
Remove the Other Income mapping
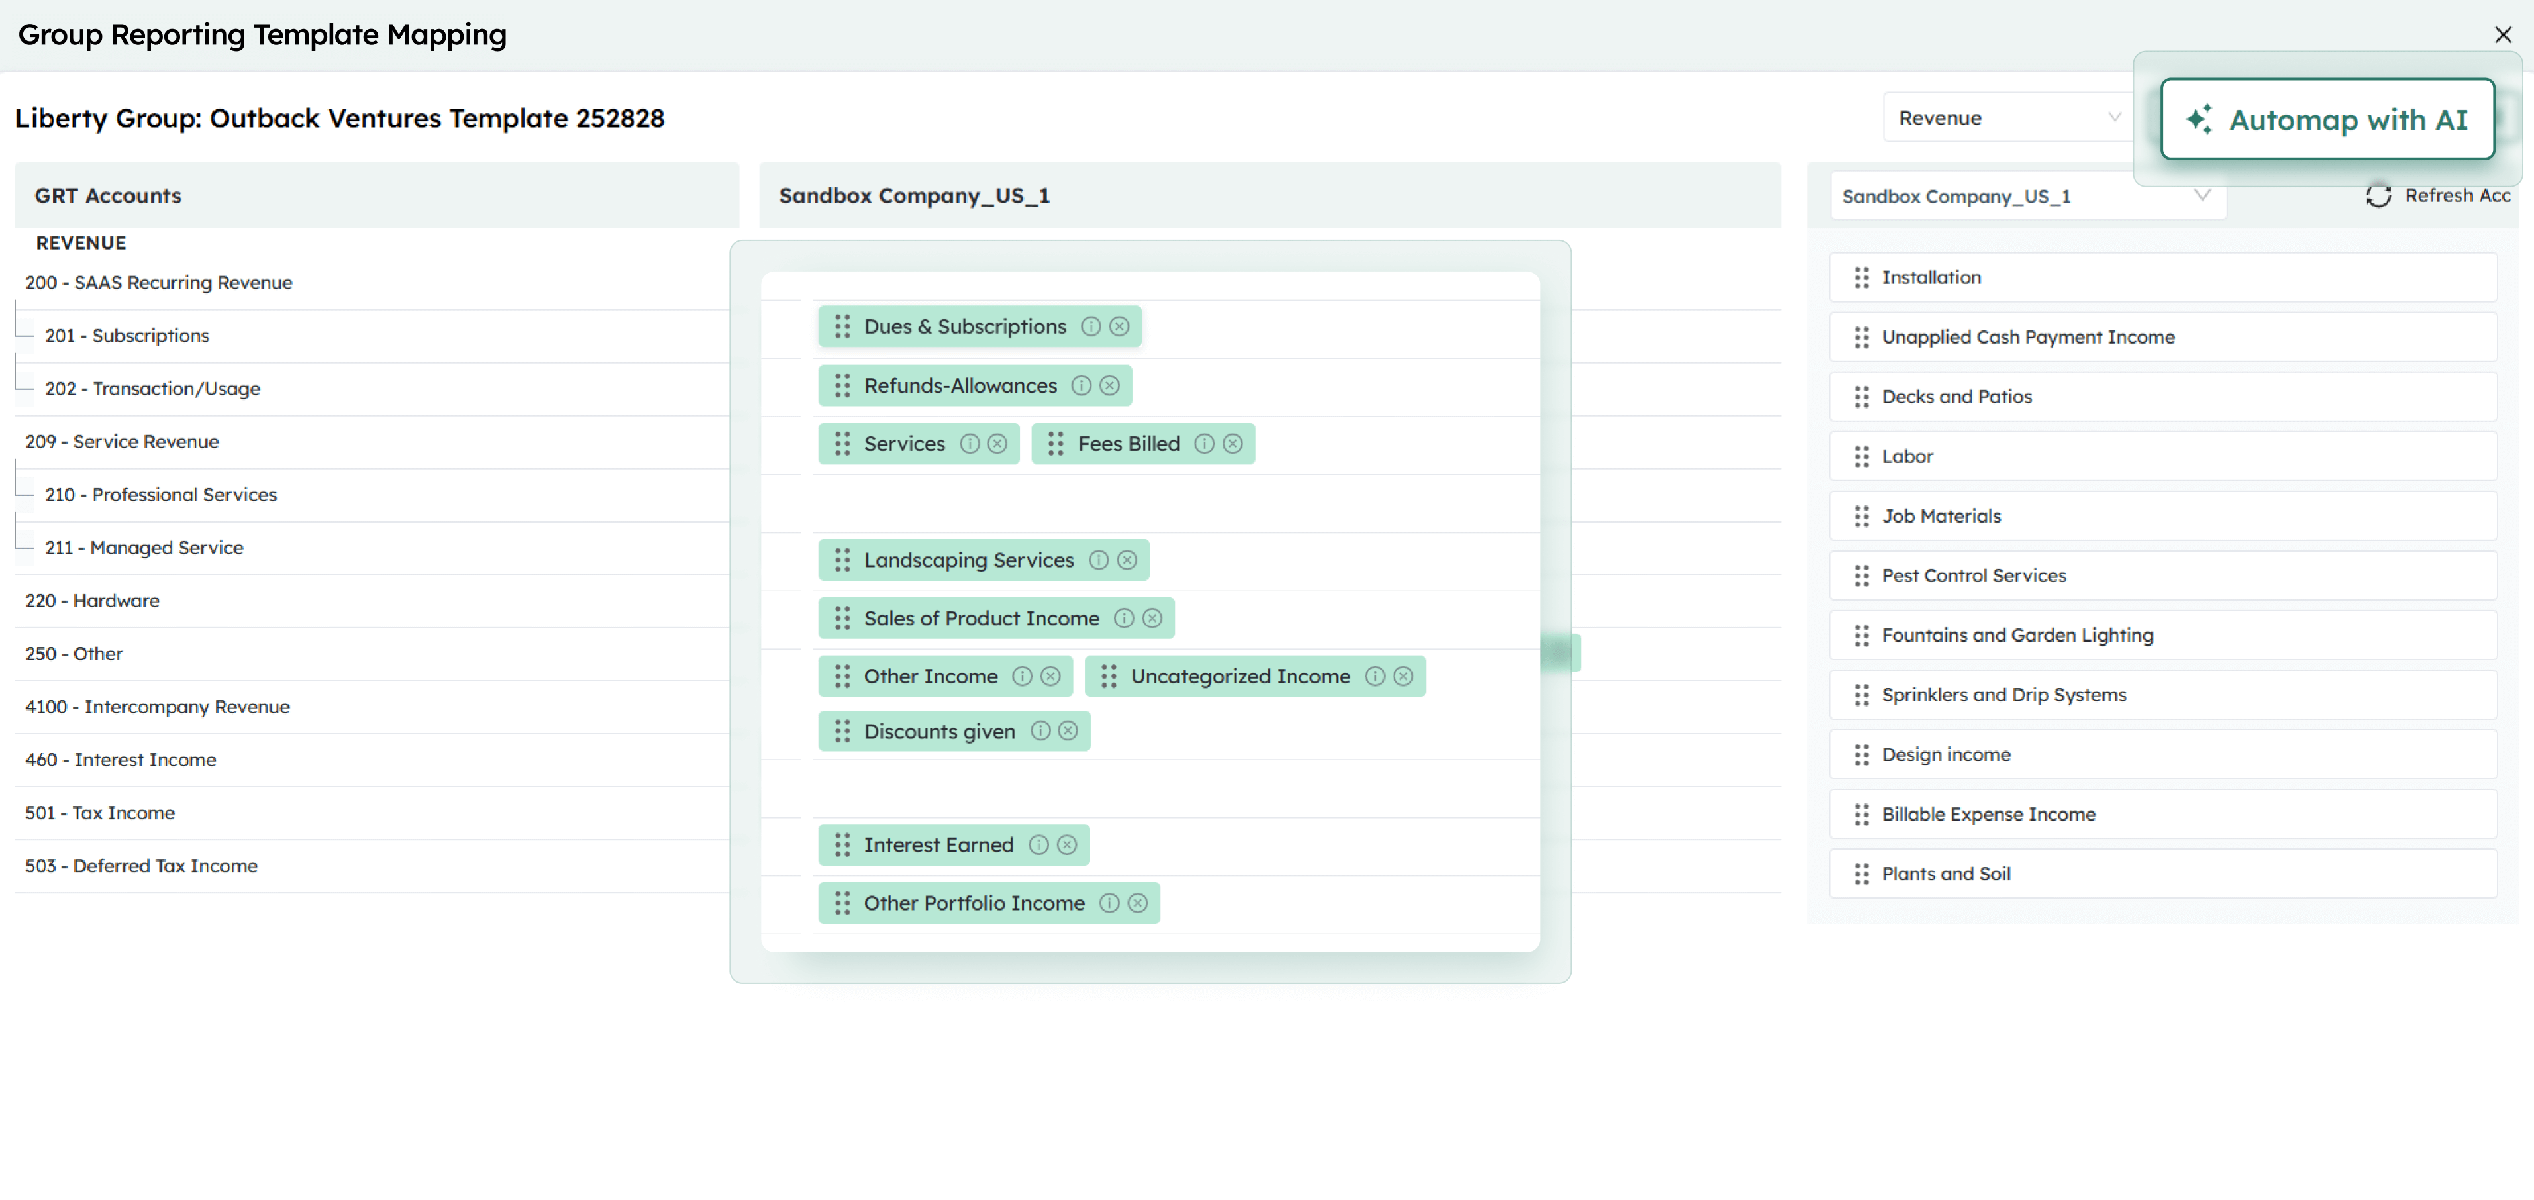(1050, 675)
